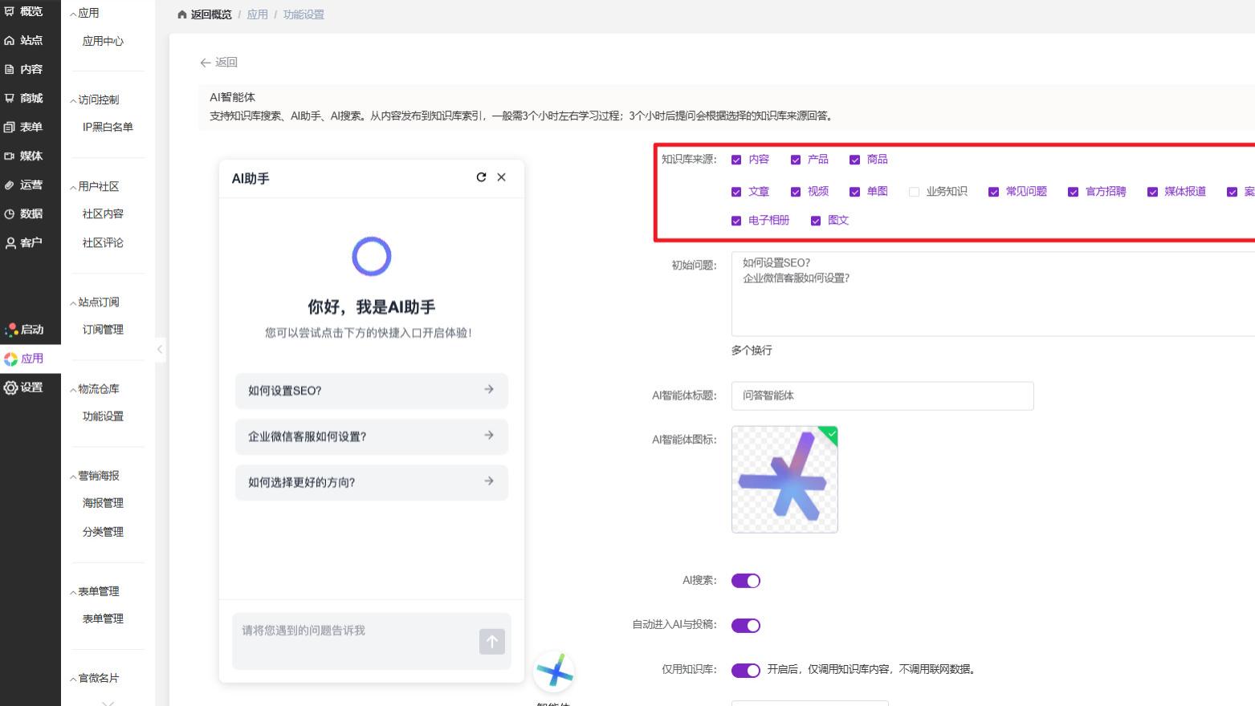Open the 数据 panel icon

coord(10,213)
